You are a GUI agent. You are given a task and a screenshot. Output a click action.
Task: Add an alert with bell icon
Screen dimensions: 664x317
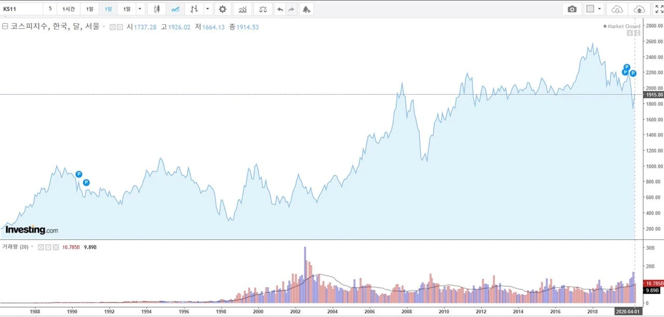point(307,9)
